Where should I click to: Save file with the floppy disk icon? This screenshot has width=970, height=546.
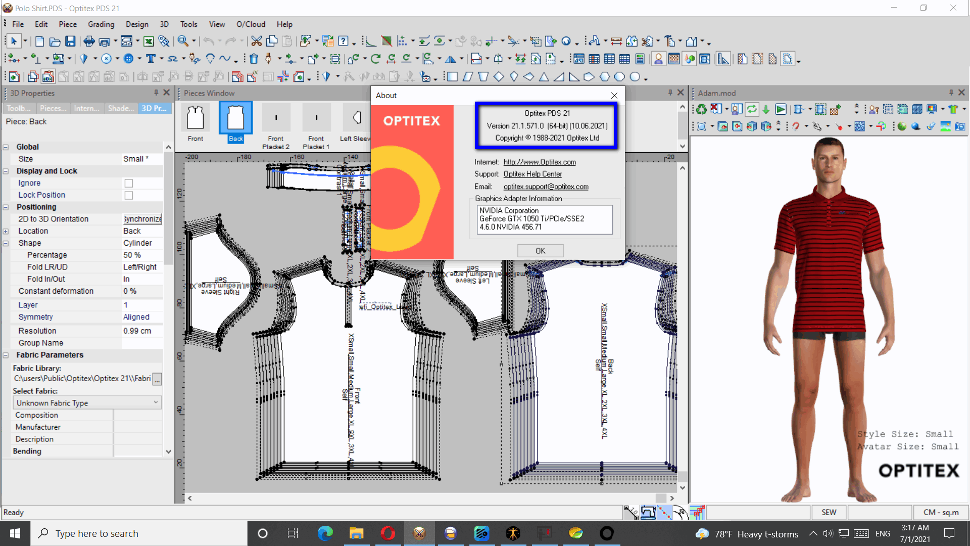(70, 41)
